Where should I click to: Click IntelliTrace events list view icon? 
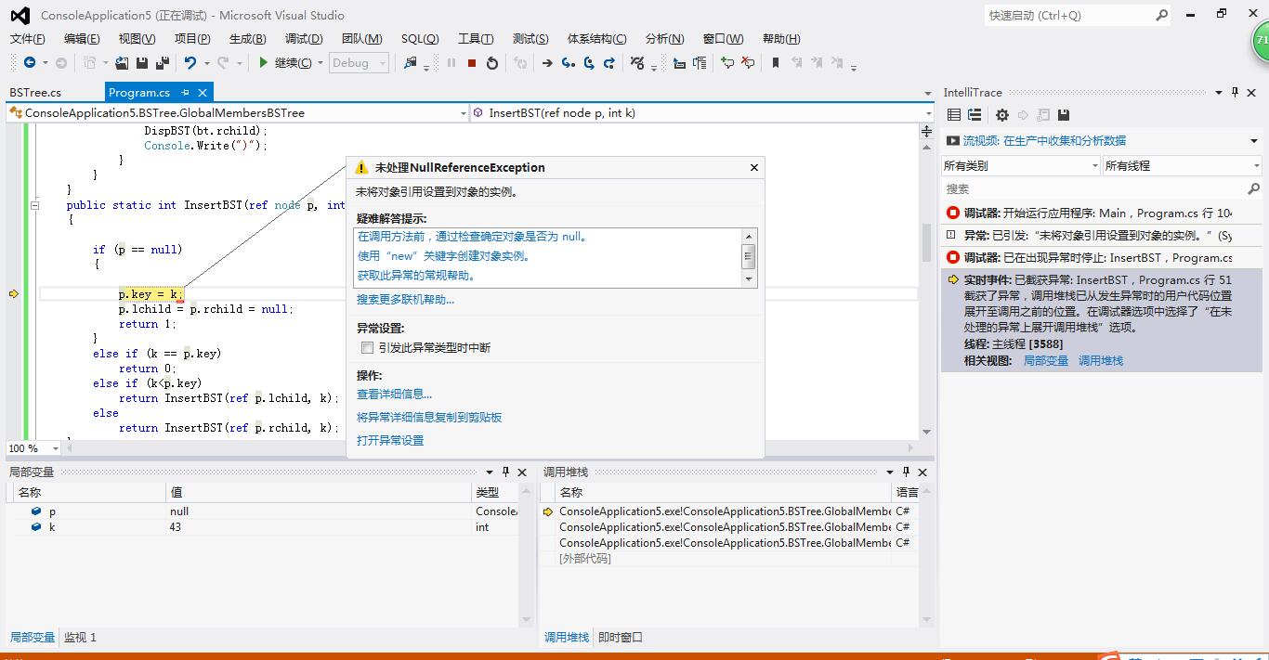954,115
